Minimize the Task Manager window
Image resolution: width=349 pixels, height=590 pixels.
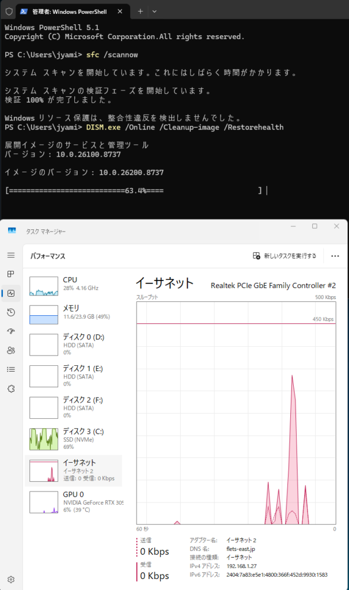point(293,226)
